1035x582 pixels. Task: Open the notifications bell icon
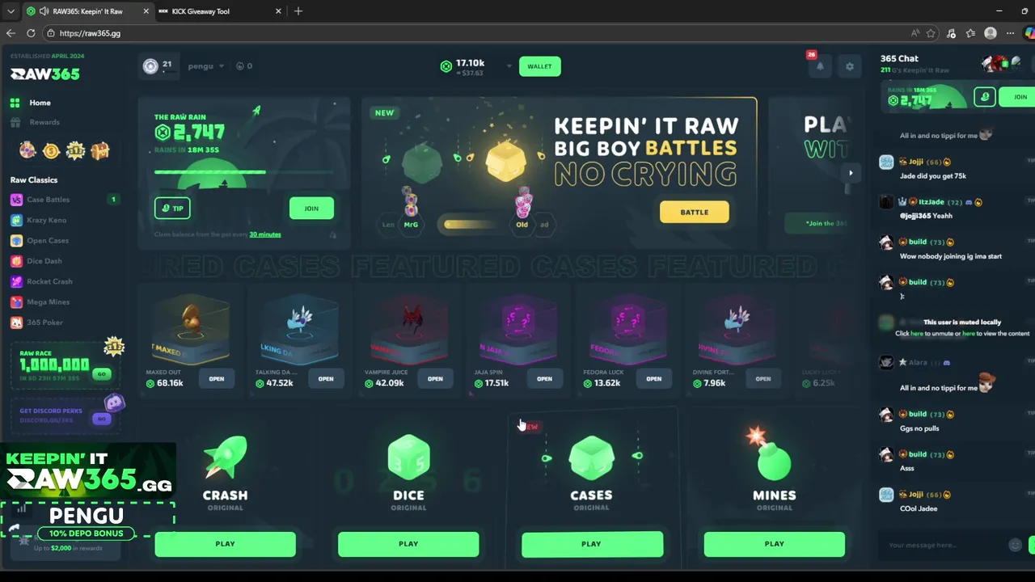820,66
